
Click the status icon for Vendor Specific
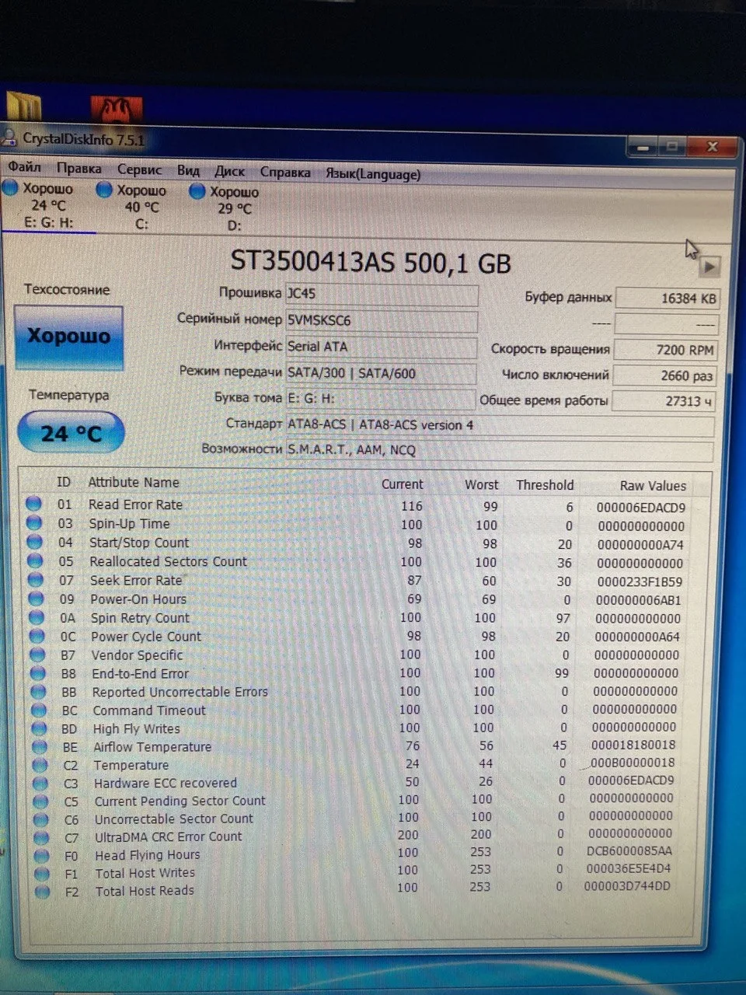37,655
